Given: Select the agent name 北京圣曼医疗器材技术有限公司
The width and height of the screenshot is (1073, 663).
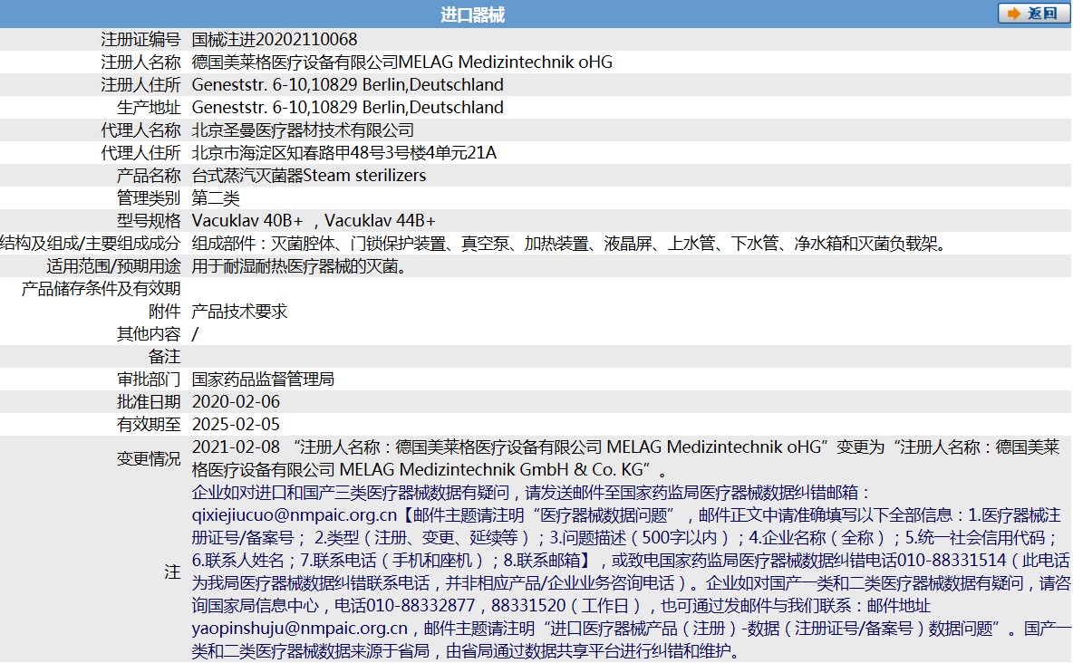Looking at the screenshot, I should click(303, 130).
